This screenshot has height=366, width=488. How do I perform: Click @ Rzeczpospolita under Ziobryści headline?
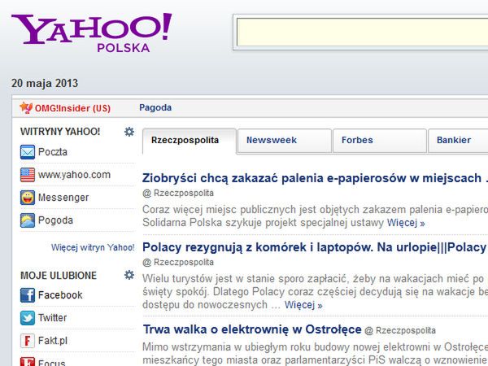[x=178, y=194]
